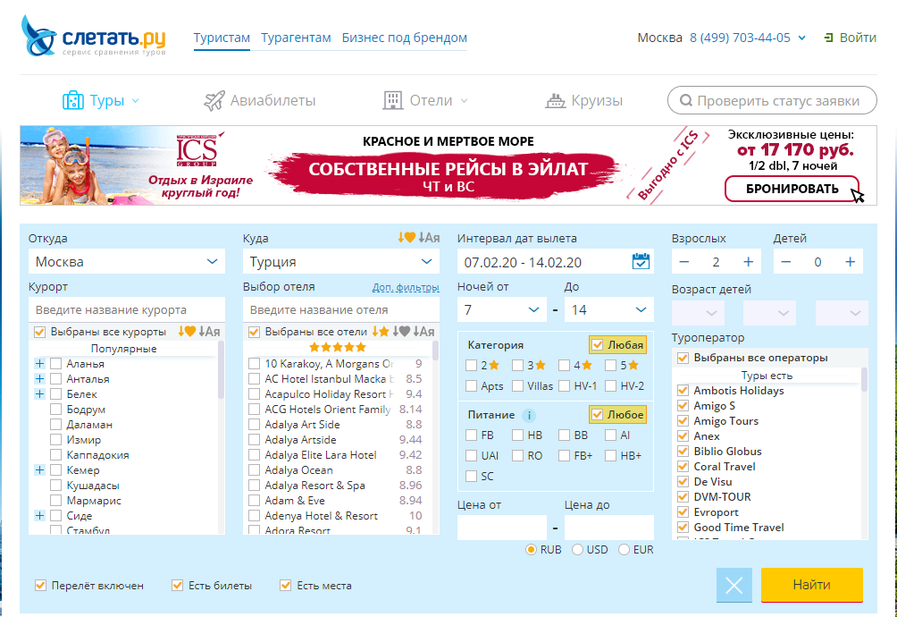Open the Куда Турция dropdown
This screenshot has width=897, height=617.
tap(341, 262)
